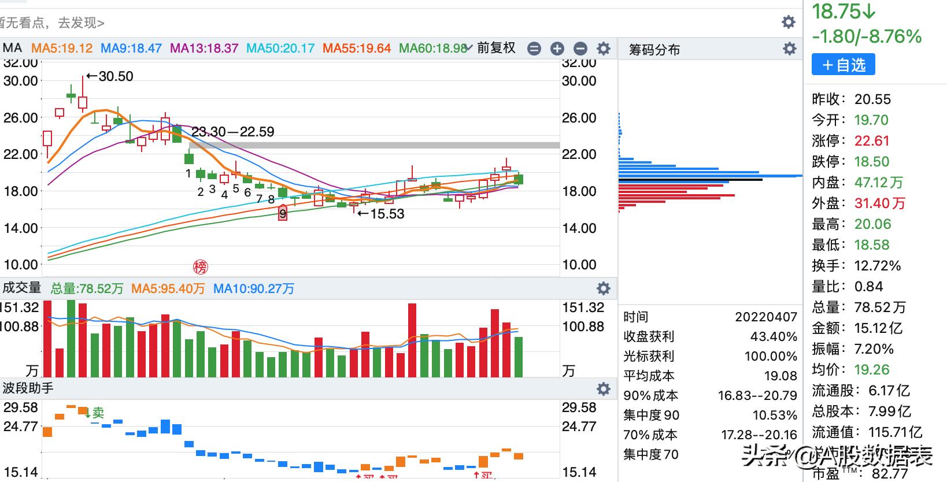
Task: Open 成交量 panel settings gear
Action: tap(604, 288)
